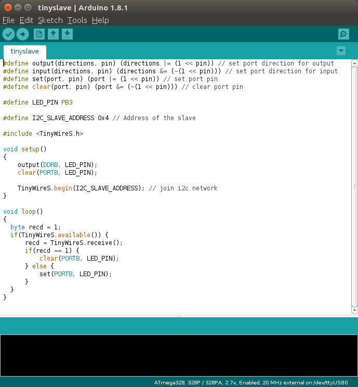Image resolution: width=358 pixels, height=387 pixels.
Task: Open the Edit menu
Action: click(x=26, y=20)
